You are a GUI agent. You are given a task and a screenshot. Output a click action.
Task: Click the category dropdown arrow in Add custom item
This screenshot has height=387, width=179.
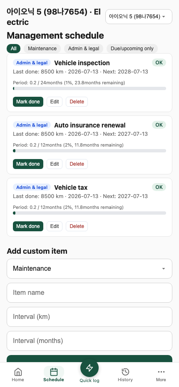coord(164,269)
